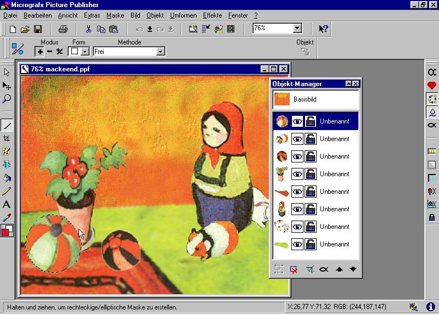The height and width of the screenshot is (315, 439).
Task: Save the image with floppy disk icon
Action: pyautogui.click(x=38, y=29)
